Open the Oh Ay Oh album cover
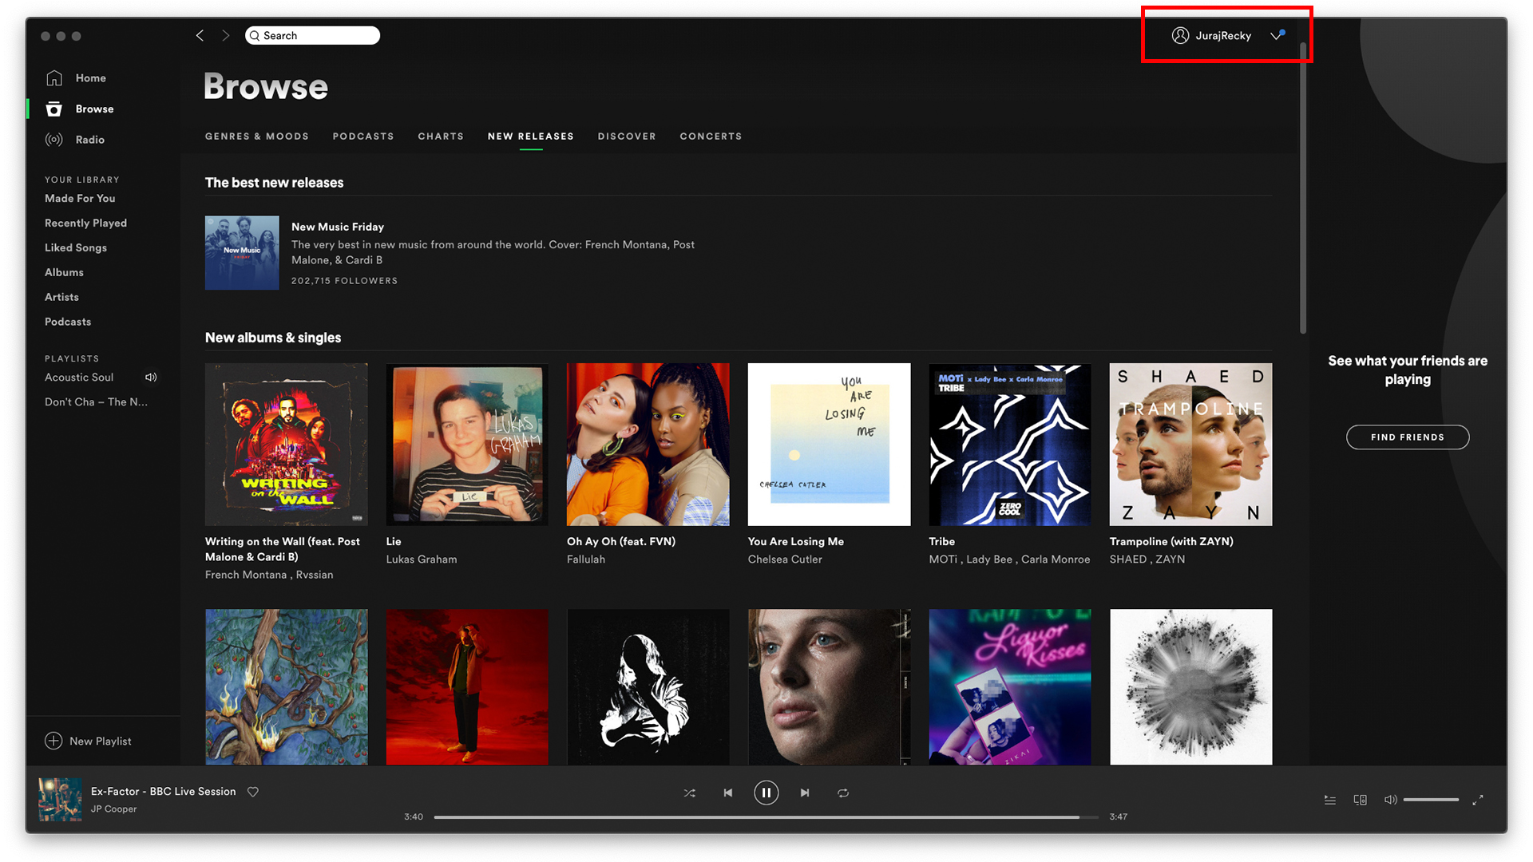The width and height of the screenshot is (1533, 862). click(648, 445)
